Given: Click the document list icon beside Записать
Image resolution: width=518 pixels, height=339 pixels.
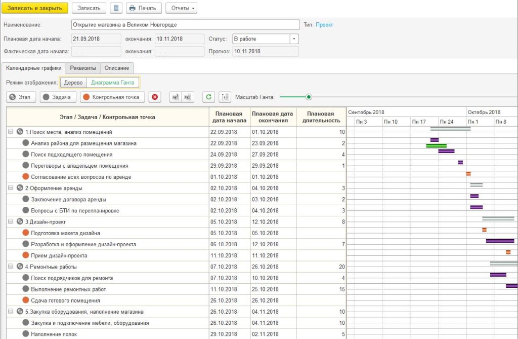Looking at the screenshot, I should [116, 8].
